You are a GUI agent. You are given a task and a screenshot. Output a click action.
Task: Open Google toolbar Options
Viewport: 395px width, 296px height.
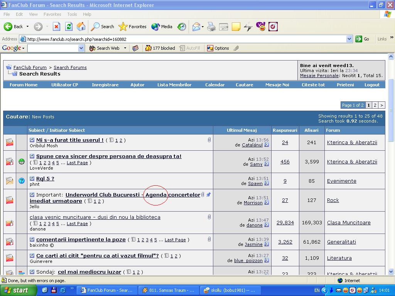[218, 48]
